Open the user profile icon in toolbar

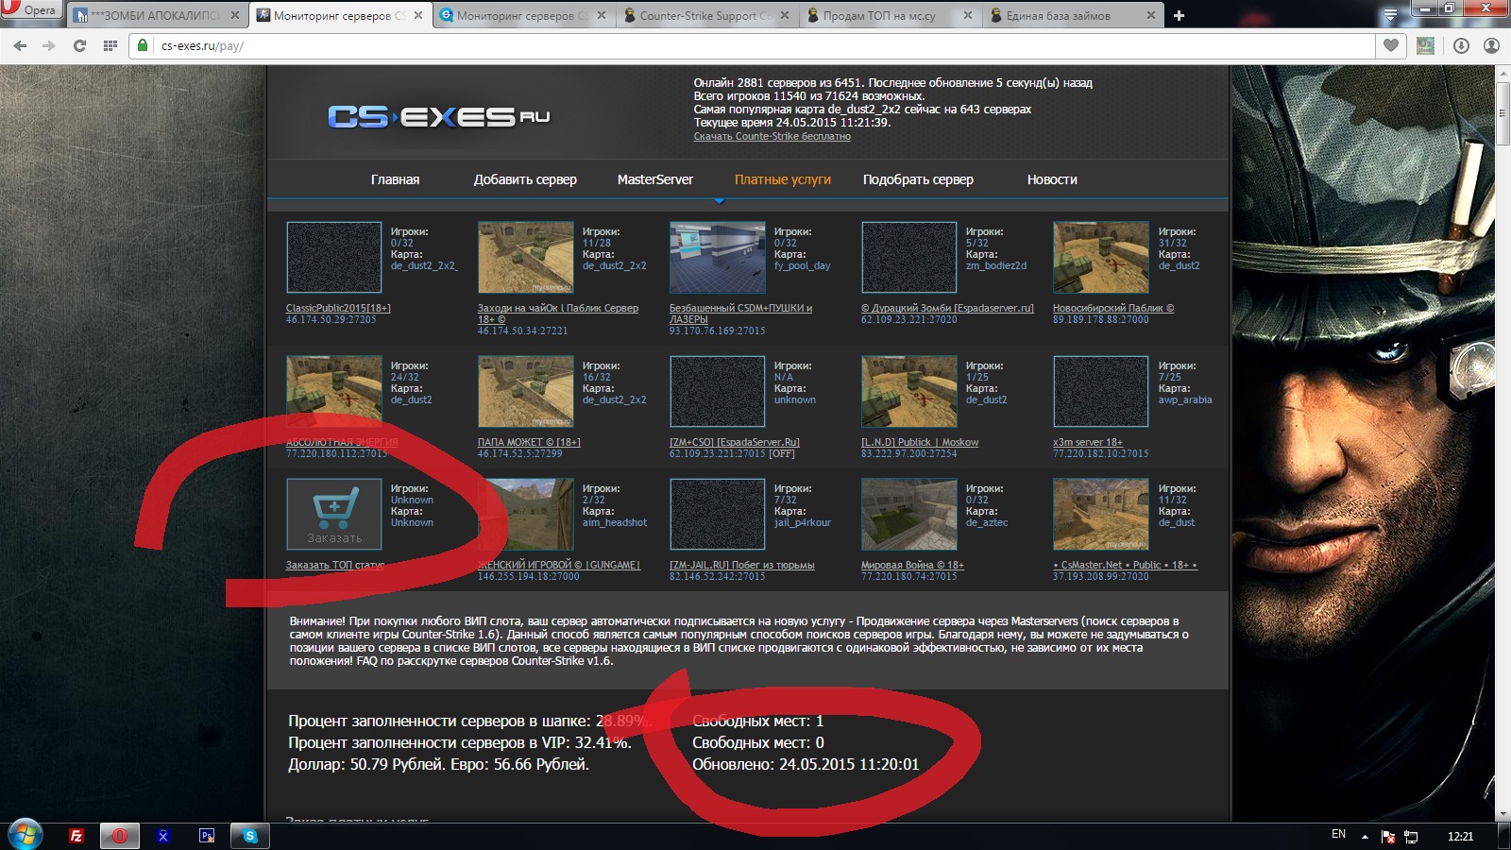tap(1491, 45)
